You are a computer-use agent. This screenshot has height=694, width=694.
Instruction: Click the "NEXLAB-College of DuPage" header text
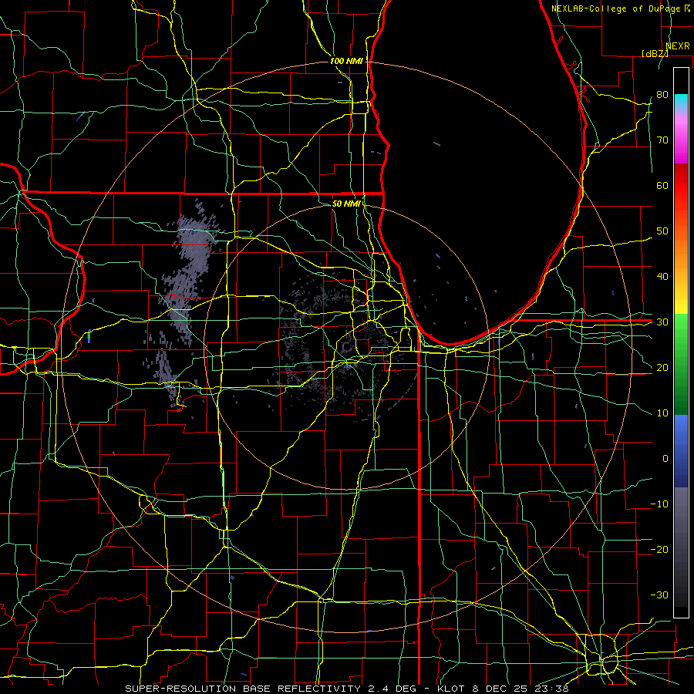617,8
